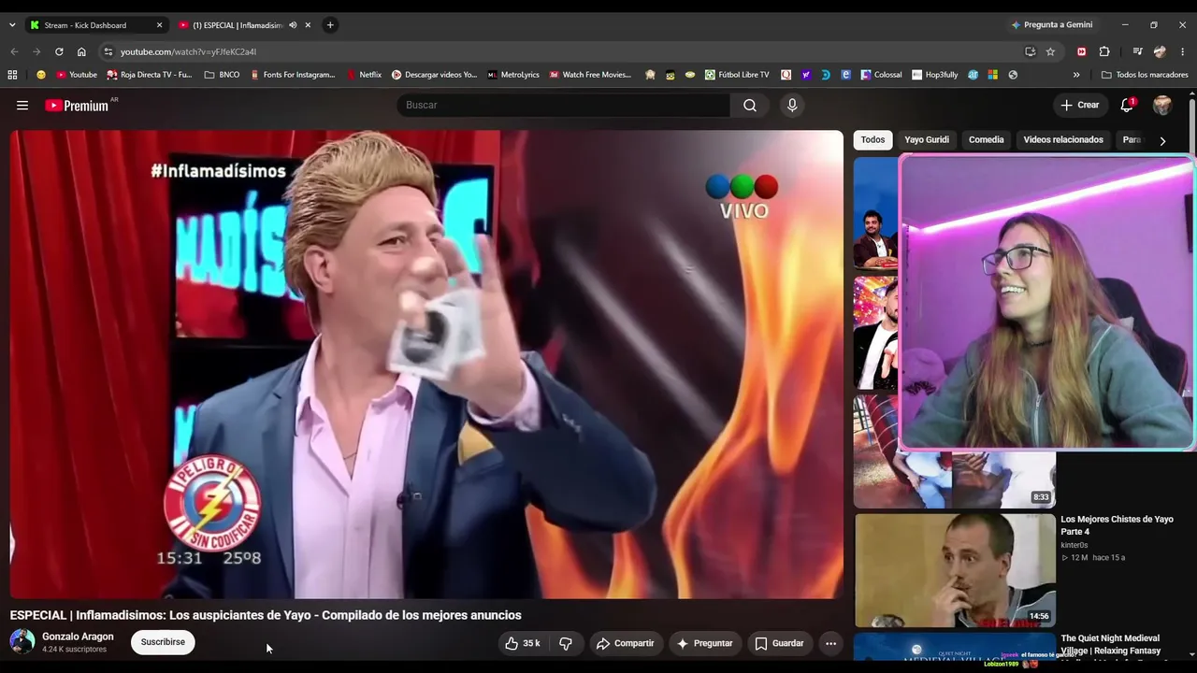The width and height of the screenshot is (1197, 673).
Task: Open the apps grid in bookmarks bar
Action: click(x=12, y=75)
